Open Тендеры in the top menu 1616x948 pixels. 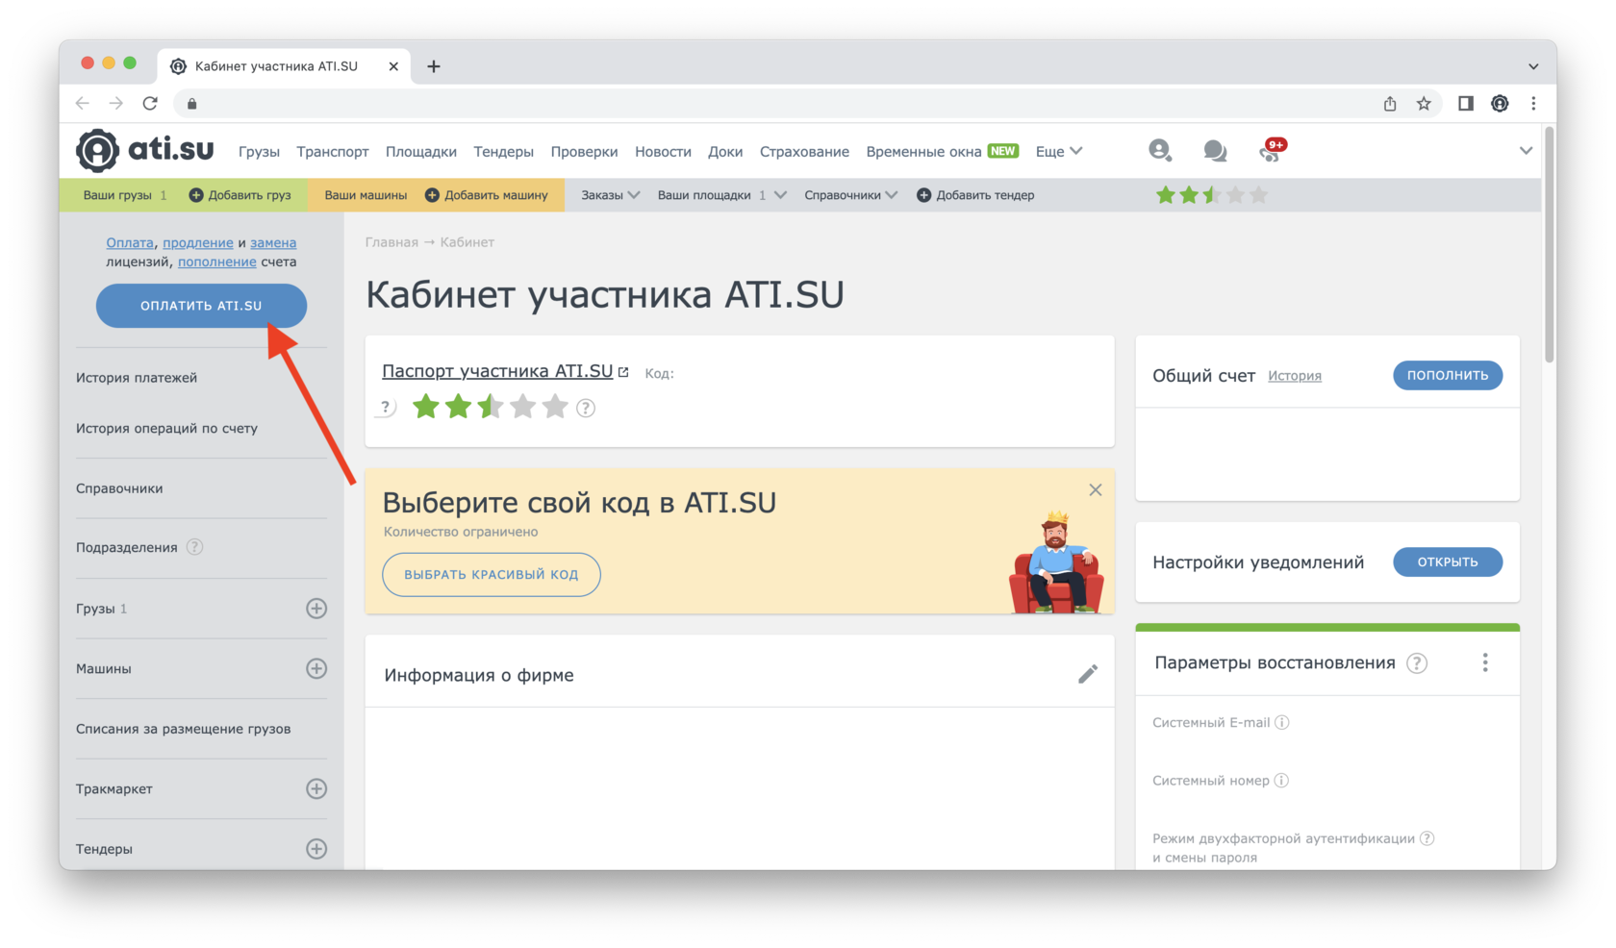(503, 151)
